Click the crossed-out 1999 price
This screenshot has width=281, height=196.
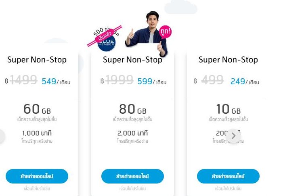click(x=120, y=81)
